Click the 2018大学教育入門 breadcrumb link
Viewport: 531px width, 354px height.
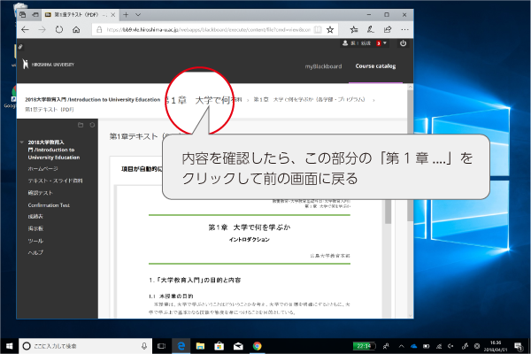(92, 100)
